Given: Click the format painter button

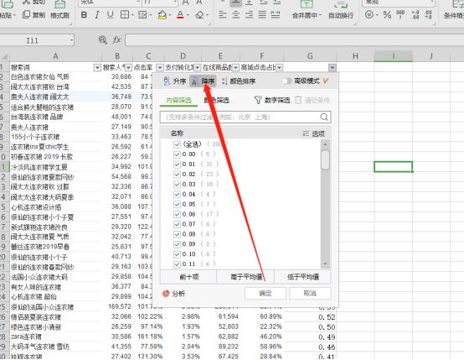Looking at the screenshot, I should coord(59,10).
